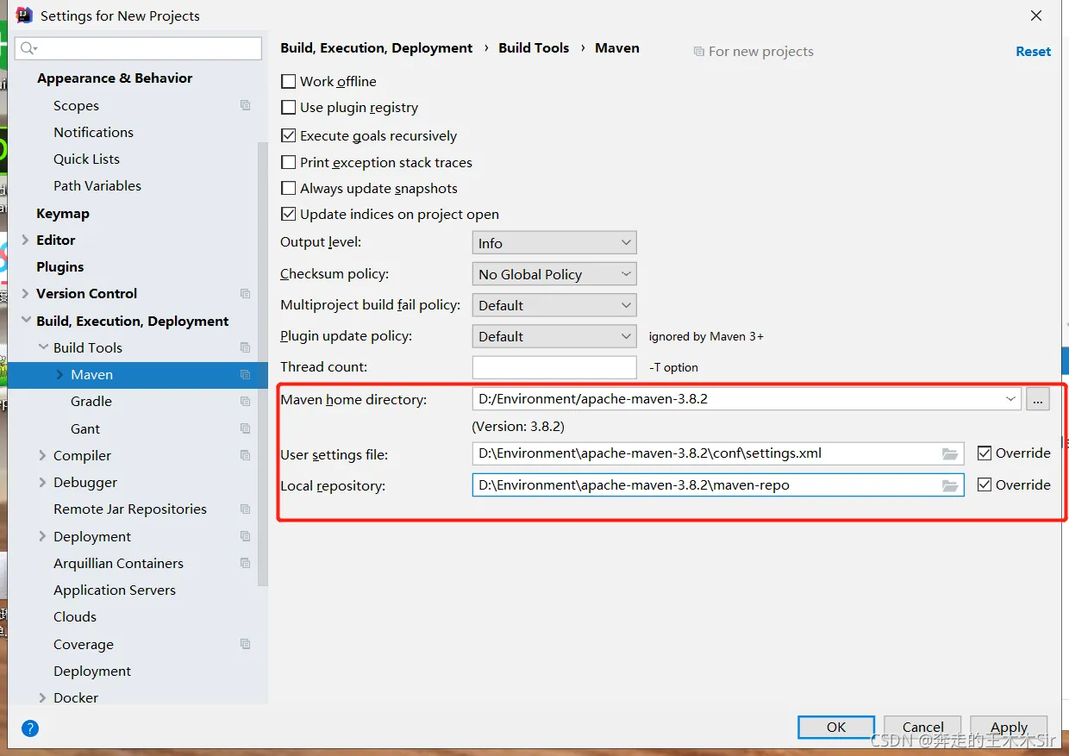Click the project-level icon beside Build Tools
The height and width of the screenshot is (756, 1069).
246,347
